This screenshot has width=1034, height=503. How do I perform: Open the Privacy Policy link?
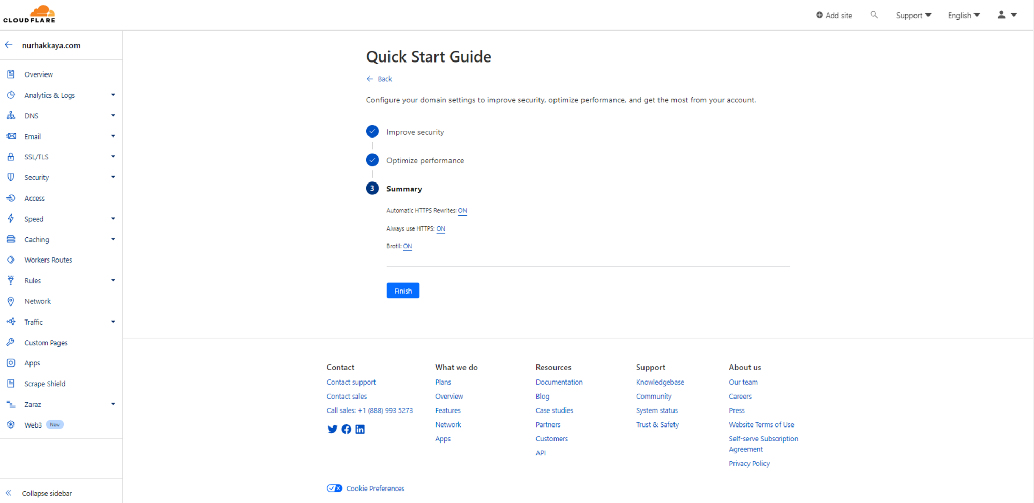tap(749, 463)
